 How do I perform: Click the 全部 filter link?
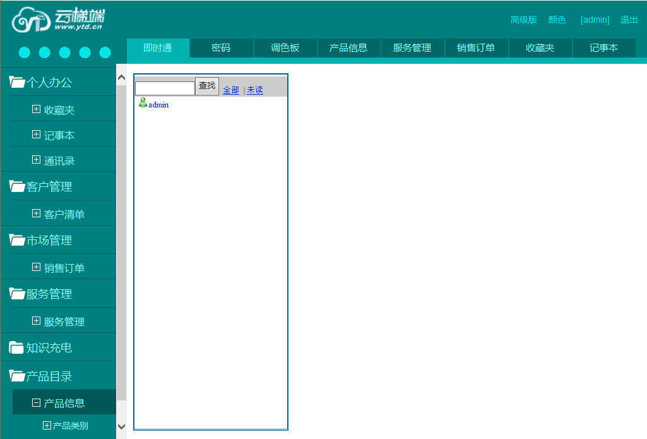pyautogui.click(x=231, y=90)
